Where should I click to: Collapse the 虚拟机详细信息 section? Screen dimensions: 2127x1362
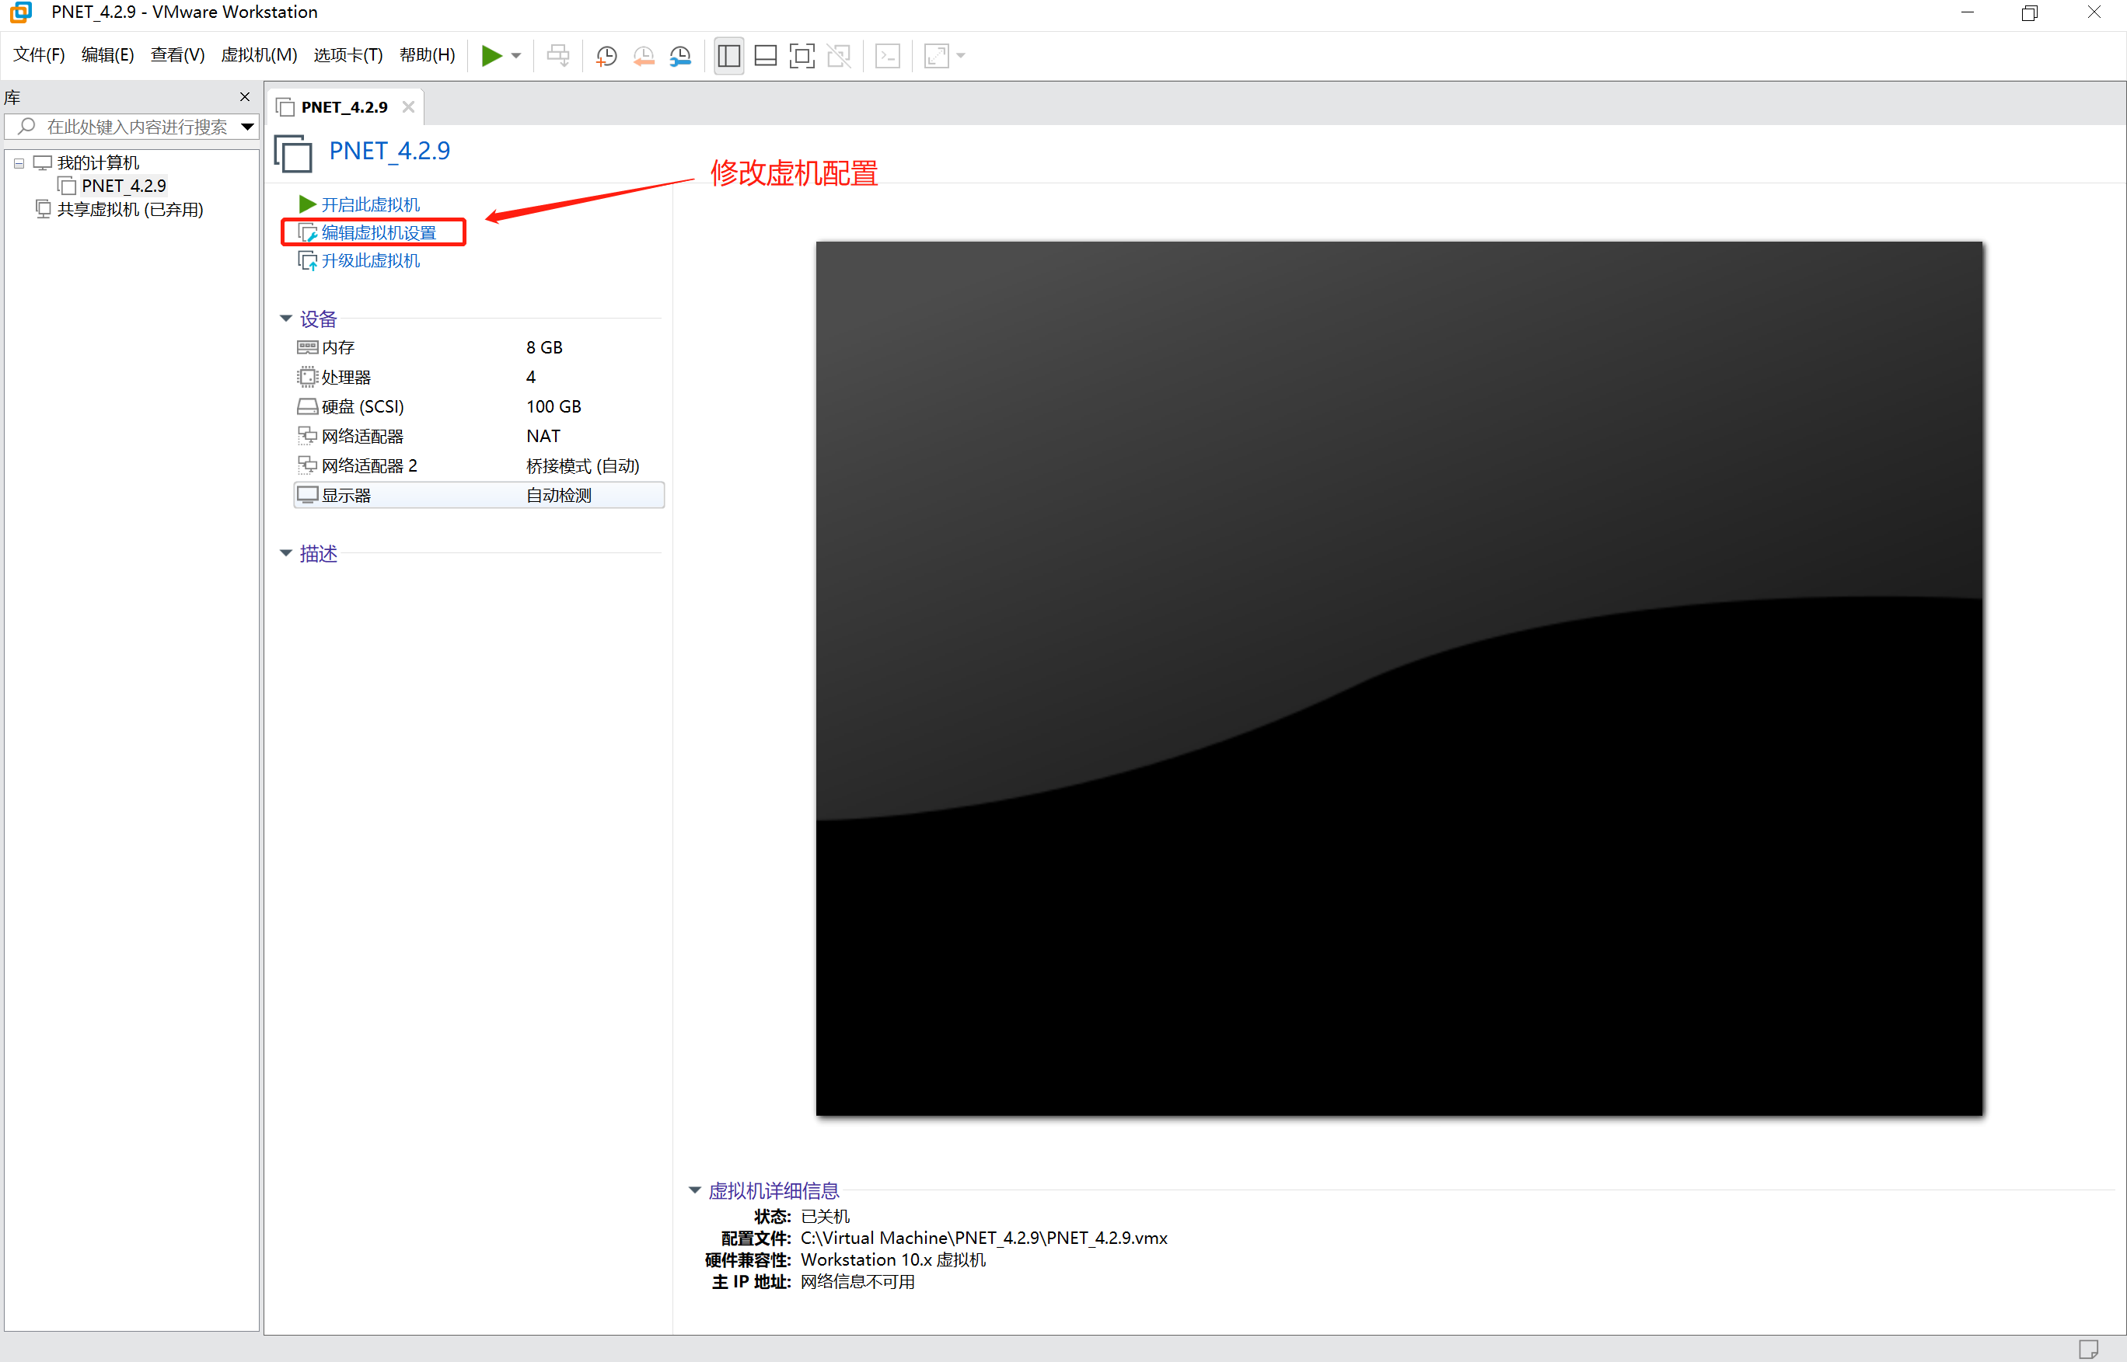694,1190
